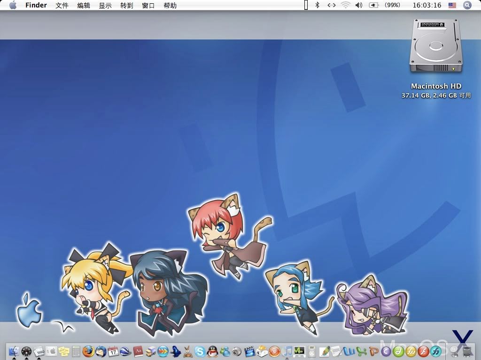The image size is (481, 360).
Task: Open the 文件 menu
Action: point(62,5)
